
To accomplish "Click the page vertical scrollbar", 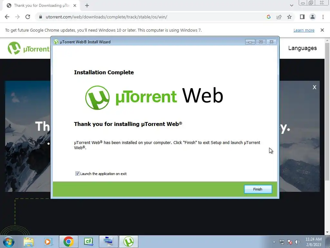I will click(x=327, y=112).
